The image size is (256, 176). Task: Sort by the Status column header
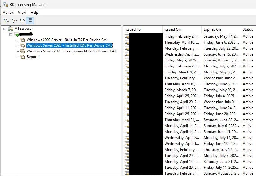click(x=248, y=29)
